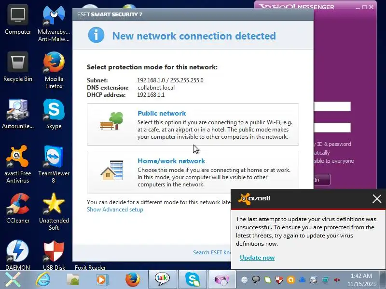Image resolution: width=386 pixels, height=289 pixels.
Task: Open the CCleaner desktop shortcut
Action: [x=18, y=209]
